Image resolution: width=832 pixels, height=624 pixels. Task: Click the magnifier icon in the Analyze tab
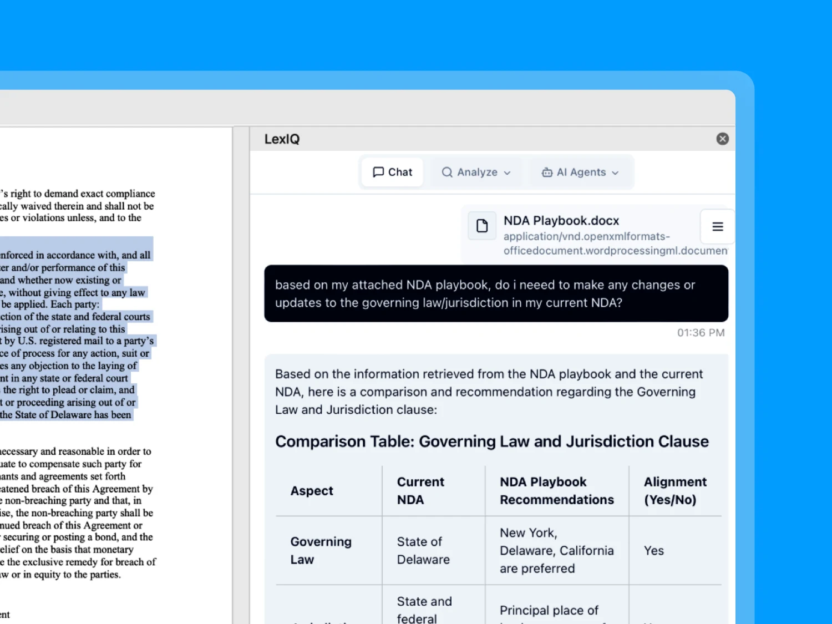click(447, 173)
